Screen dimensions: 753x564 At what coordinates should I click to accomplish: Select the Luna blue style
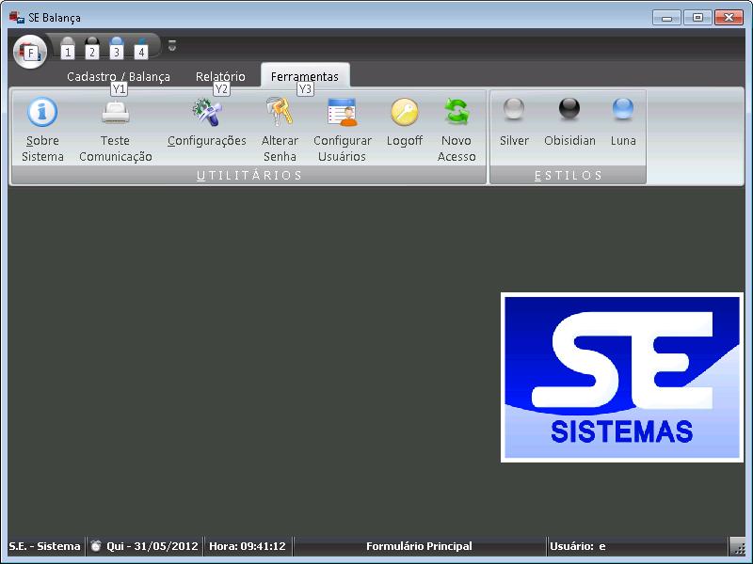623,111
